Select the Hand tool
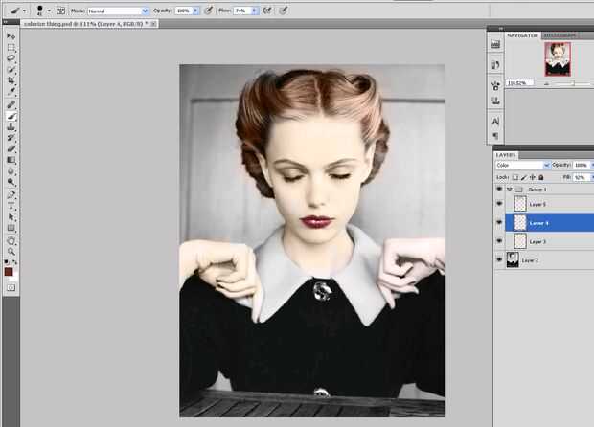 click(x=11, y=240)
